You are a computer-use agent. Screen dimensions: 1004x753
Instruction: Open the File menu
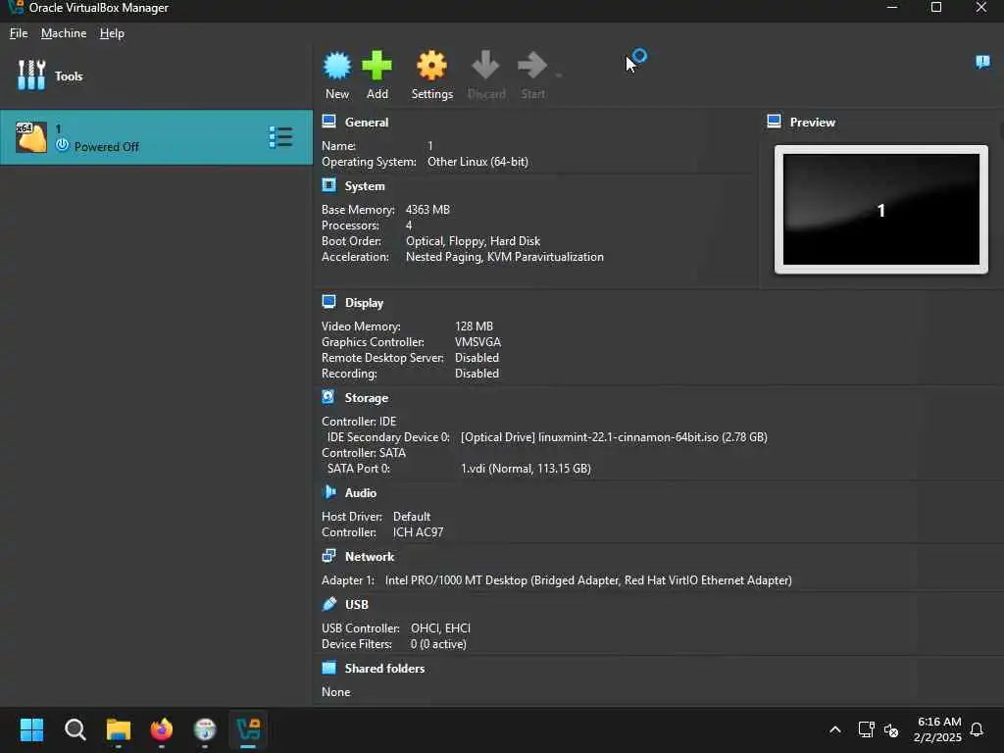(19, 33)
